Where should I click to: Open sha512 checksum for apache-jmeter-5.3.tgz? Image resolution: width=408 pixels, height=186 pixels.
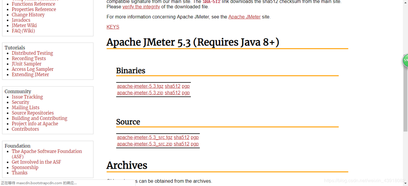(x=172, y=86)
